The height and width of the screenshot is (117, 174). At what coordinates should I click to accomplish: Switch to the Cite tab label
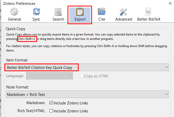[102, 19]
